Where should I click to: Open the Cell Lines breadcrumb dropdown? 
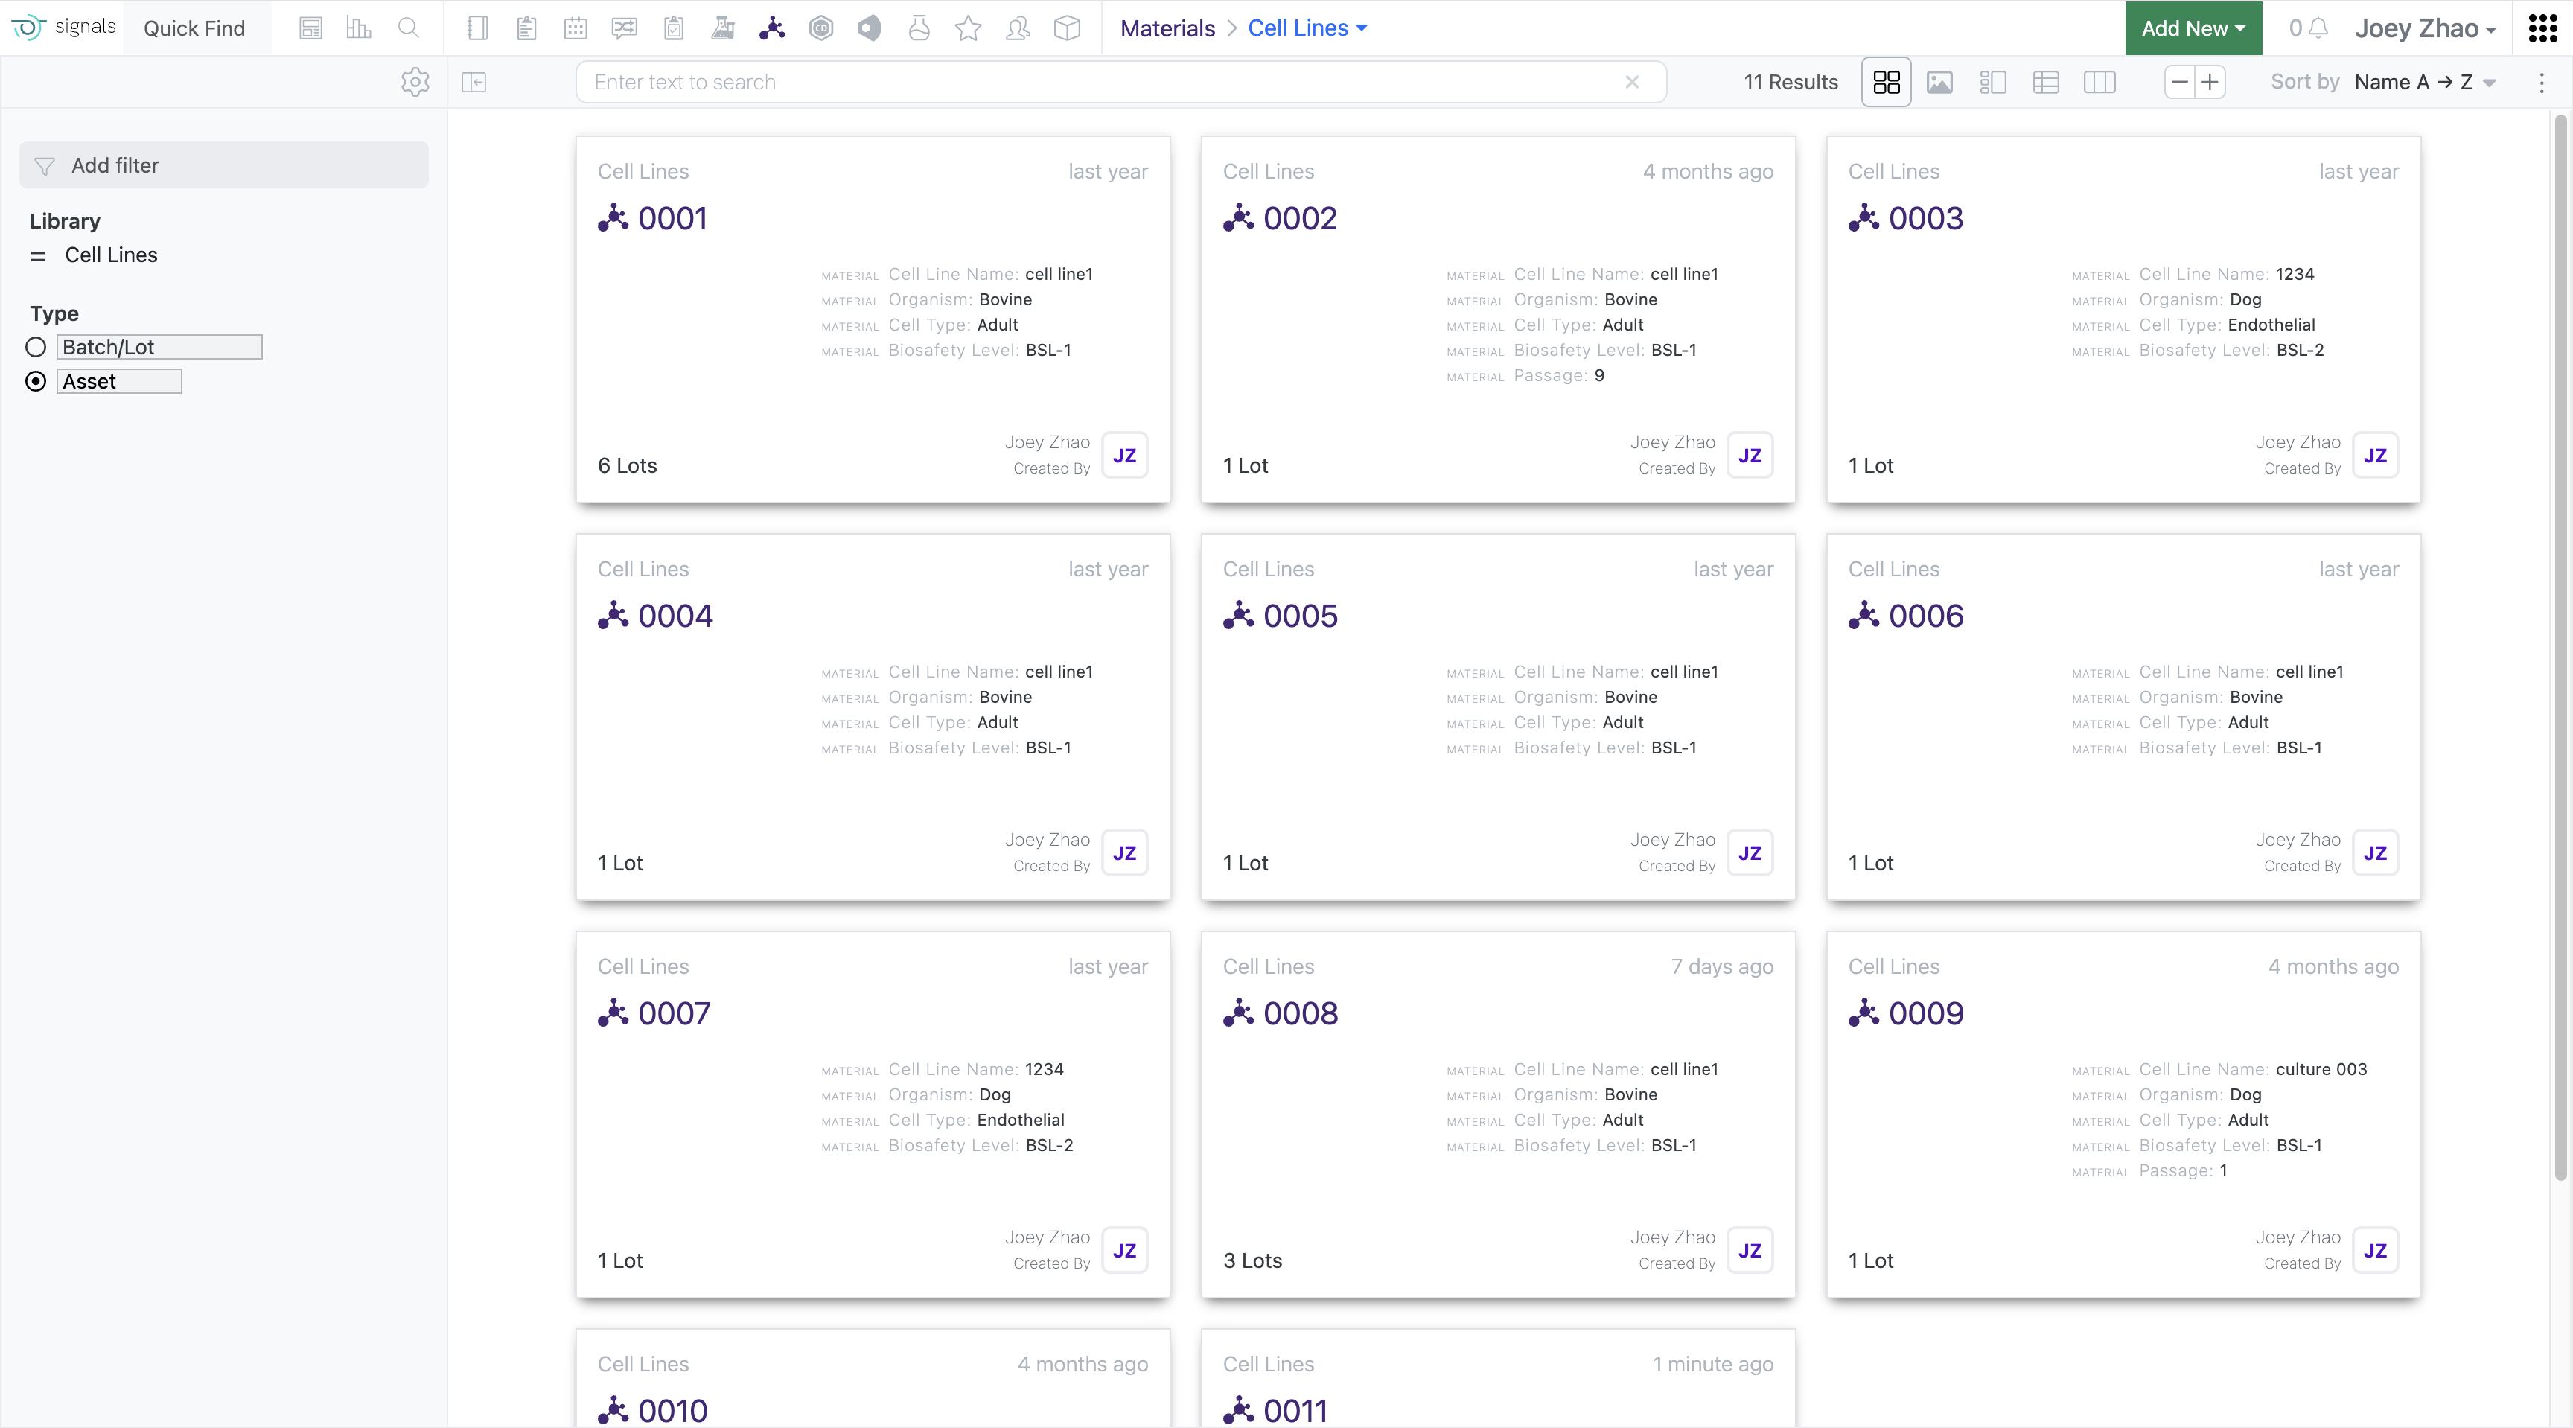pos(1307,28)
